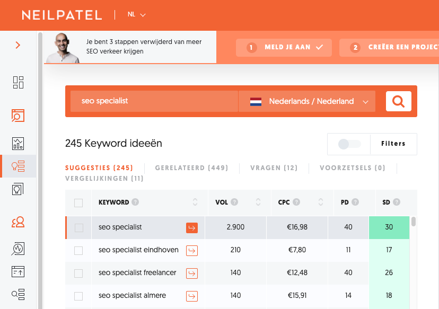Tick the select-all checkbox in table header

pyautogui.click(x=78, y=202)
